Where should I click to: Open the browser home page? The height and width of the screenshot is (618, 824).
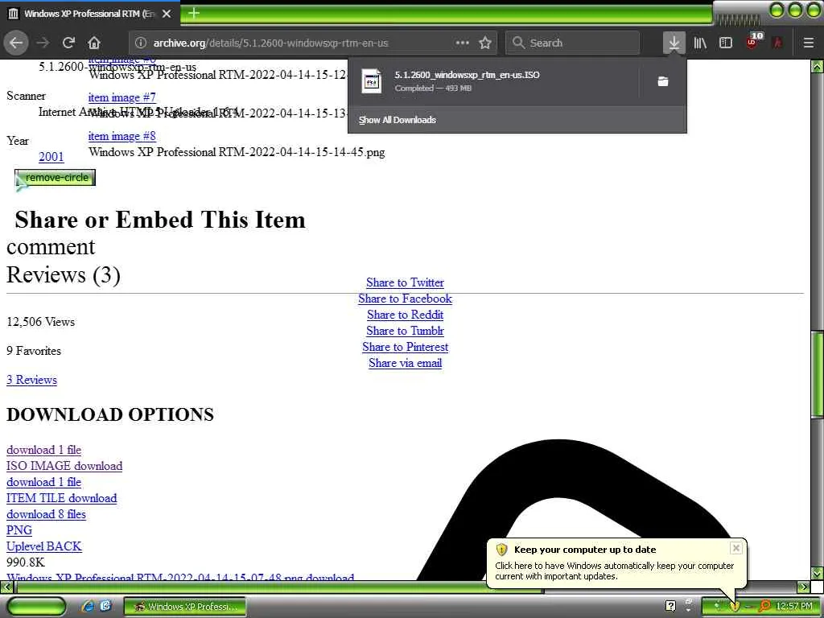(94, 43)
